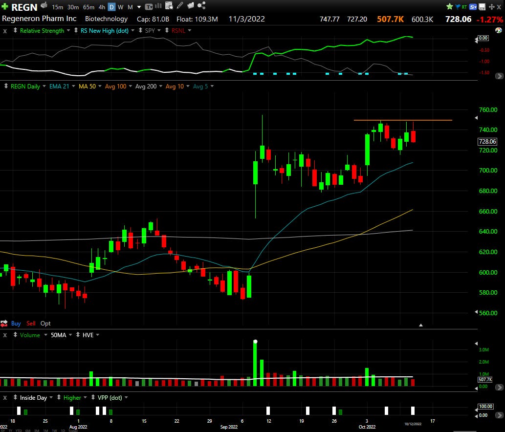This screenshot has width=505, height=432.
Task: Expand Relative Strength indicator dropdown
Action: click(x=68, y=31)
